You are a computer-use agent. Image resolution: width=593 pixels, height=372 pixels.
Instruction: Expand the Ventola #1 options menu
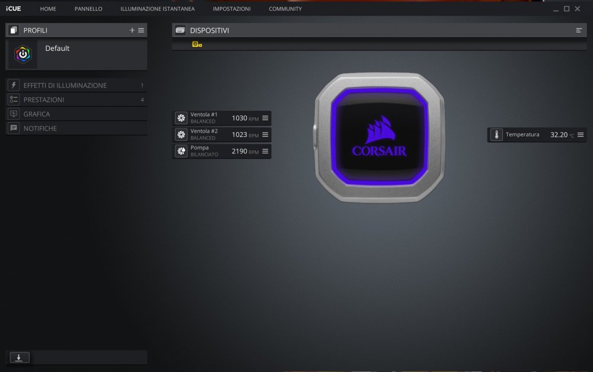[x=265, y=118]
